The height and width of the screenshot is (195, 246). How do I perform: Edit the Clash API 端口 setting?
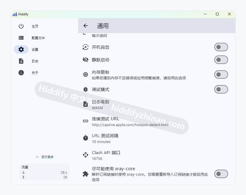(x=157, y=155)
